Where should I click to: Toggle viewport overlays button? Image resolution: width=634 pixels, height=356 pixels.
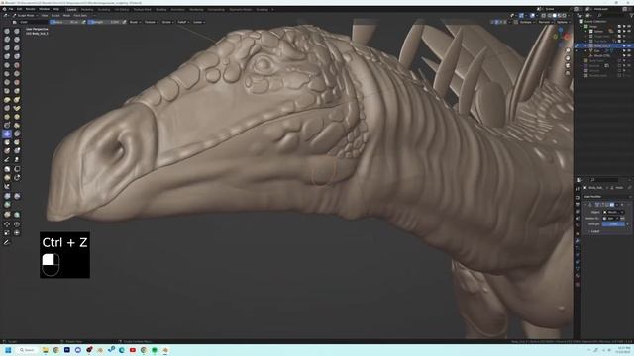(532, 16)
